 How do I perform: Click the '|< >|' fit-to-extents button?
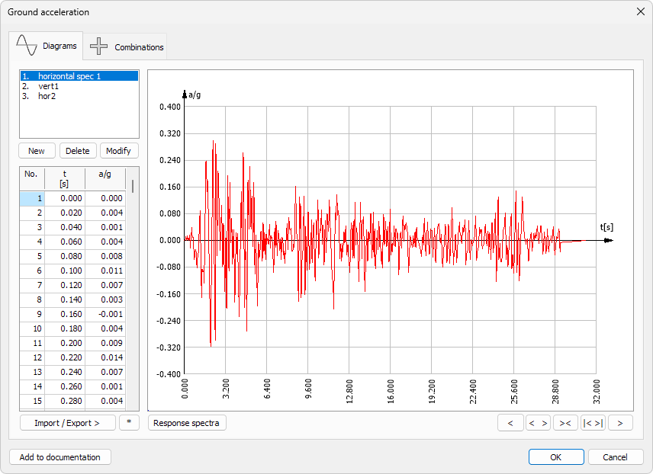(x=593, y=422)
